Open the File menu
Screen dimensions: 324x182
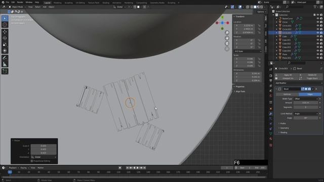click(x=8, y=2)
